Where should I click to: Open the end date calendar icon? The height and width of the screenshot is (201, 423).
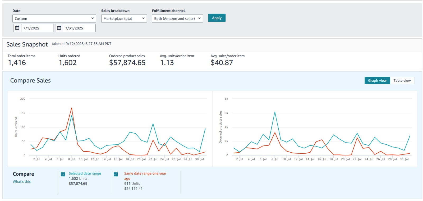[59, 28]
